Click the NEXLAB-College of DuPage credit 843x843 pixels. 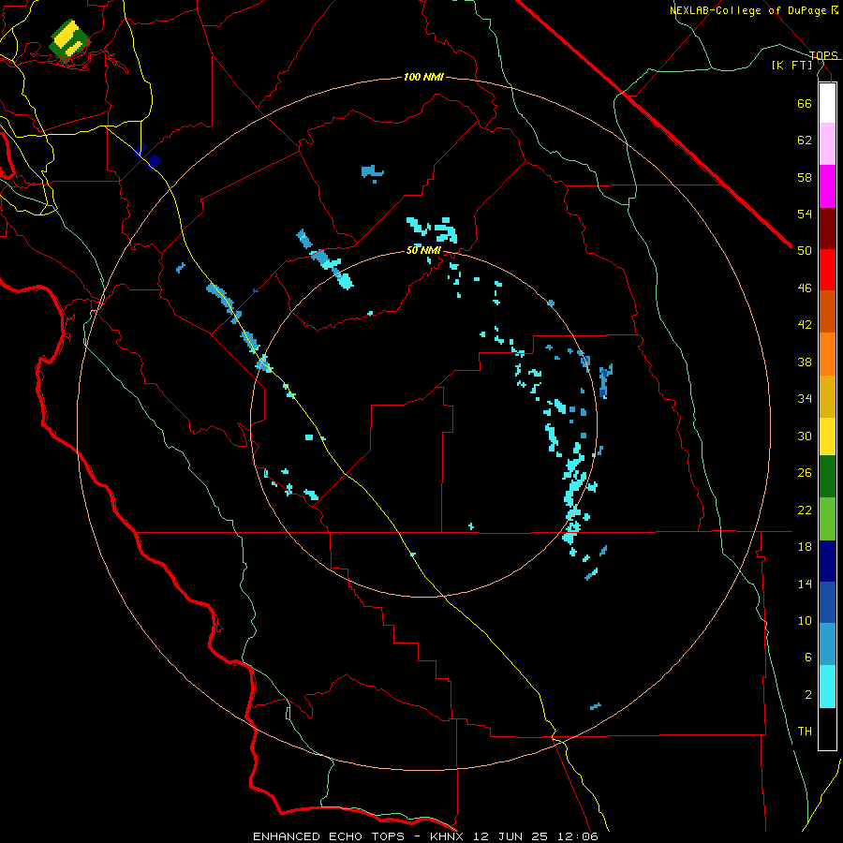[753, 10]
